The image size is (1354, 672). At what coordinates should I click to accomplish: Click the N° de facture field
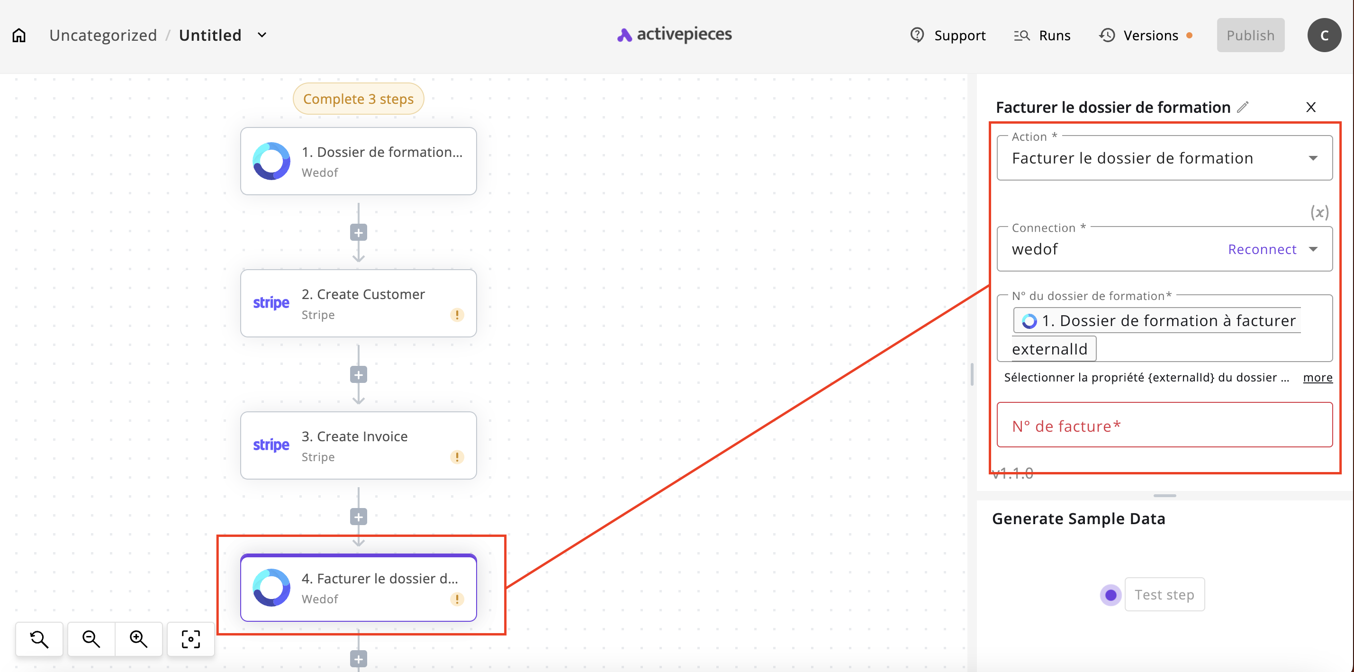(1164, 425)
